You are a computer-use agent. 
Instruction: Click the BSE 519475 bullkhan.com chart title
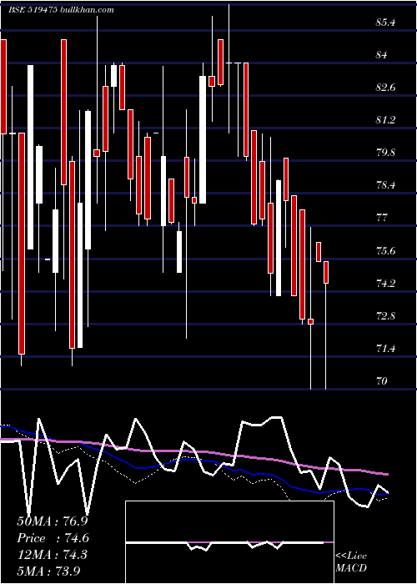click(61, 10)
